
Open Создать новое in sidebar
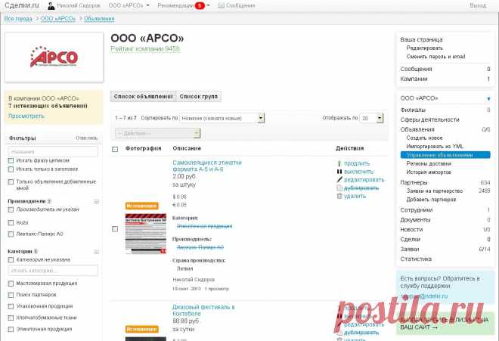(424, 138)
